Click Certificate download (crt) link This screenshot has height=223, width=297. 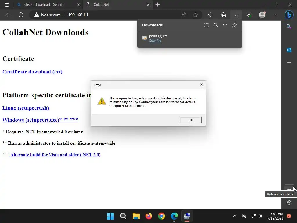click(32, 72)
